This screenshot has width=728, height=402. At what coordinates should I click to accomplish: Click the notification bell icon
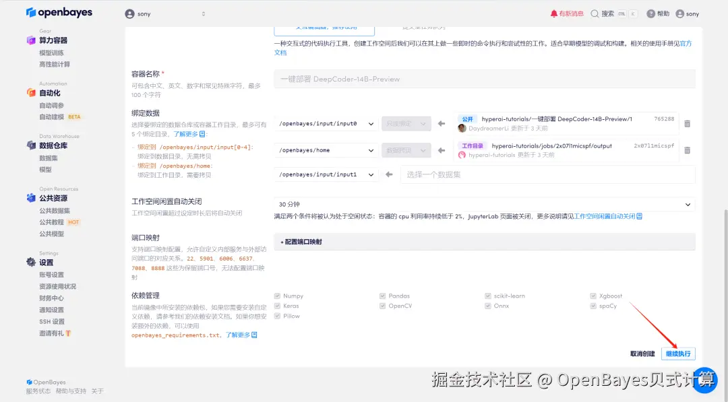coord(554,14)
